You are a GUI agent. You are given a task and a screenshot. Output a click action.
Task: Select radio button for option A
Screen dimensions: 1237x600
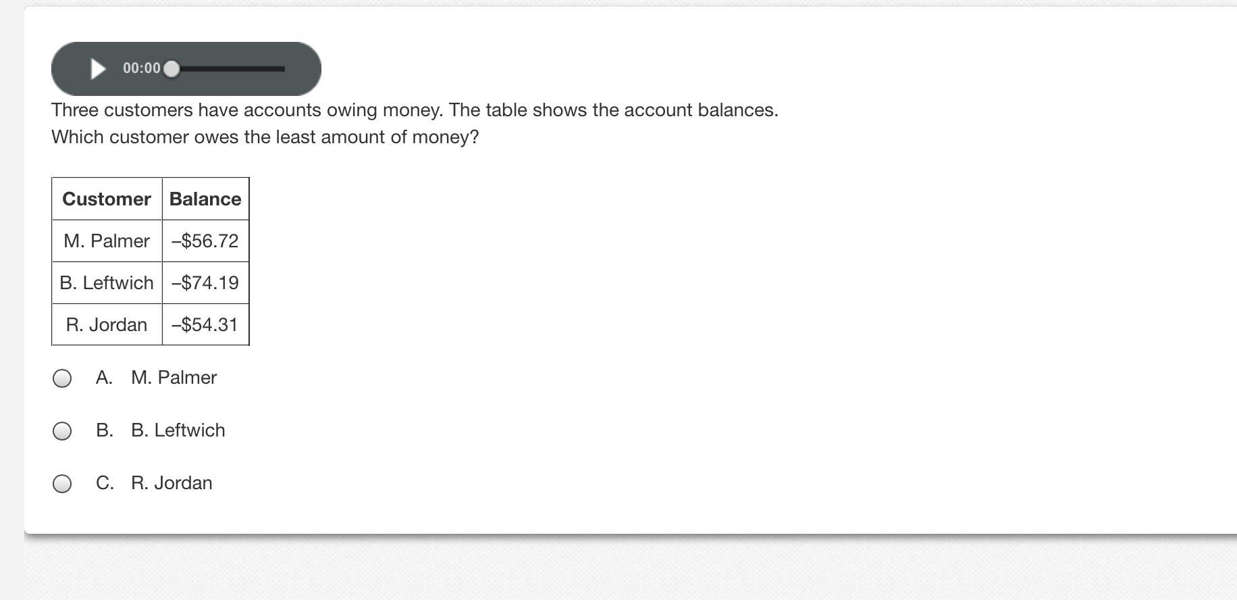(x=62, y=378)
